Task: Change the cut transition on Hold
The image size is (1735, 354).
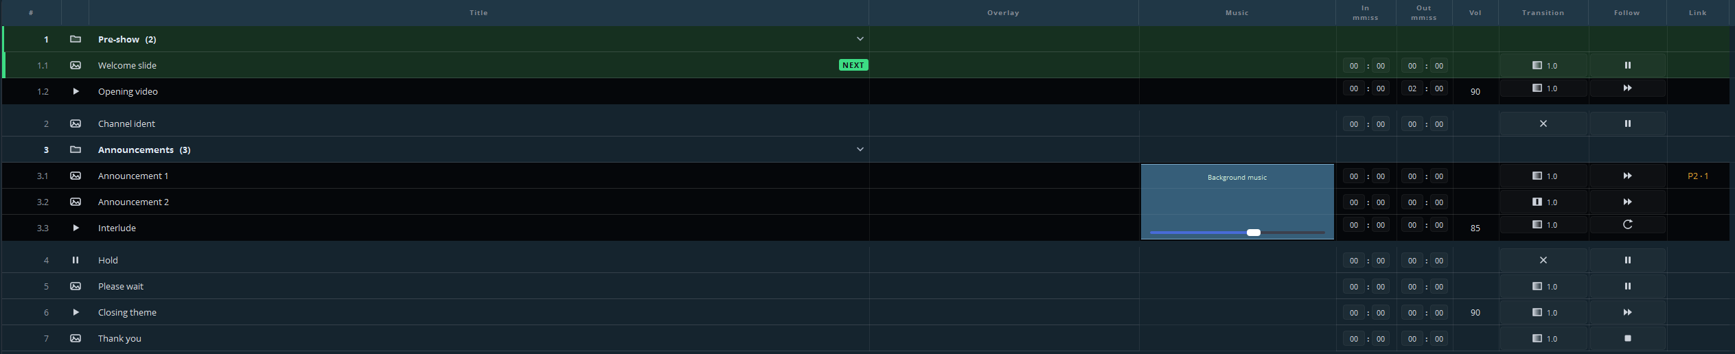Action: [1543, 260]
